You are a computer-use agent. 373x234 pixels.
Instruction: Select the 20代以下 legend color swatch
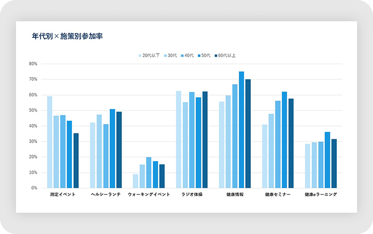(140, 55)
